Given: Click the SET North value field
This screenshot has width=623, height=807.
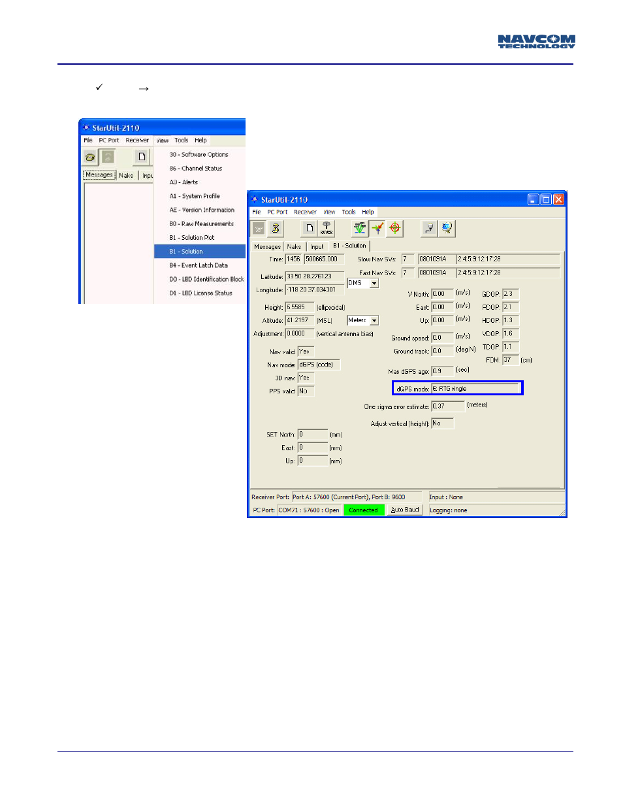Looking at the screenshot, I should point(313,435).
